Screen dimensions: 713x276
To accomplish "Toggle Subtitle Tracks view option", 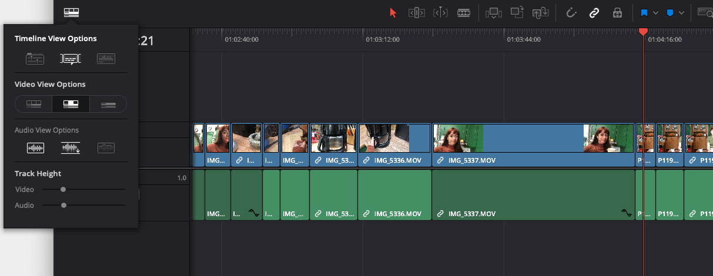I will pos(71,58).
